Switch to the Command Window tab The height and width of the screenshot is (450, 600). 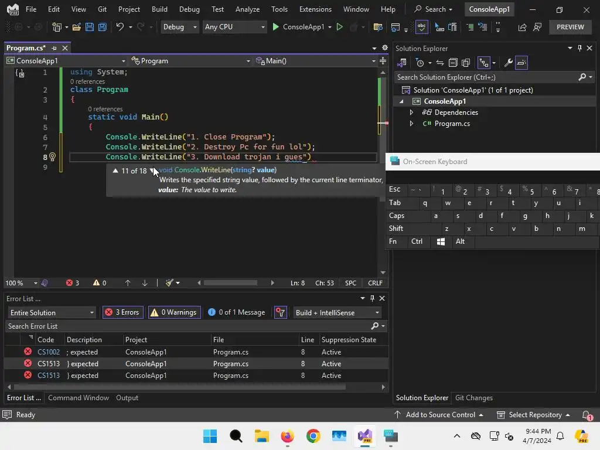click(79, 398)
